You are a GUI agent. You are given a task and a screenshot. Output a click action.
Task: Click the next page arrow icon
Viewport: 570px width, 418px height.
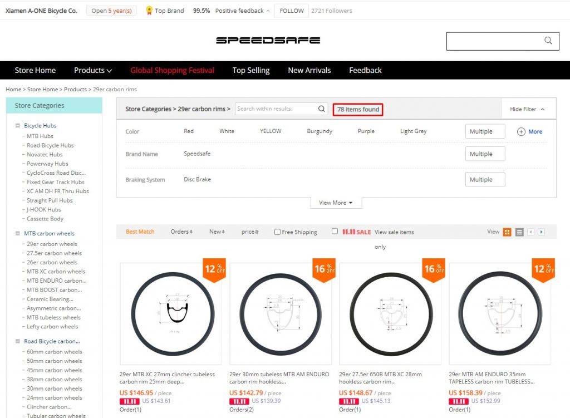[541, 232]
